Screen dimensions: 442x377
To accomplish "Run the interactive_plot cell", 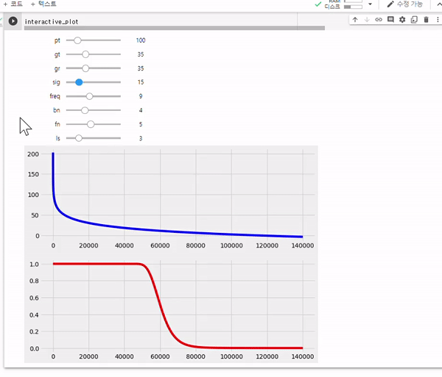I will [x=13, y=21].
